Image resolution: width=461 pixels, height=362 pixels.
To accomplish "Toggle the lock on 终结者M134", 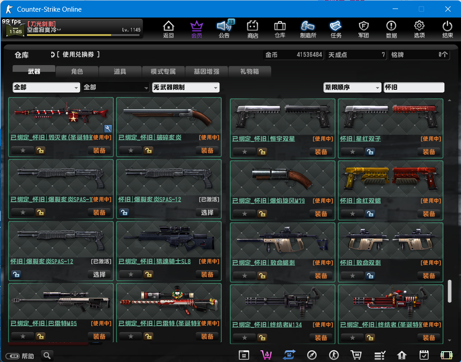I will click(x=262, y=338).
